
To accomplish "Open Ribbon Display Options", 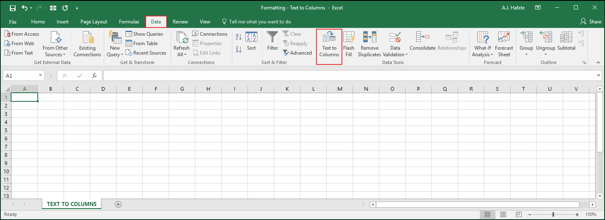I will pos(538,8).
